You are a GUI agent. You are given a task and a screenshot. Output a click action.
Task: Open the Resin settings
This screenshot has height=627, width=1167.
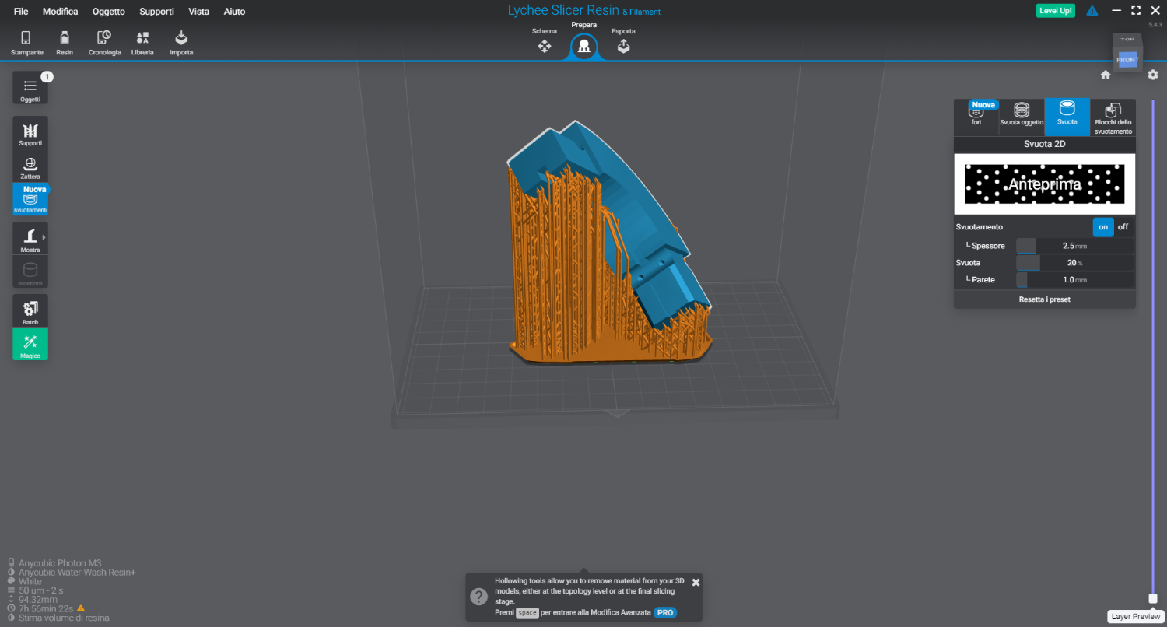[x=65, y=43]
